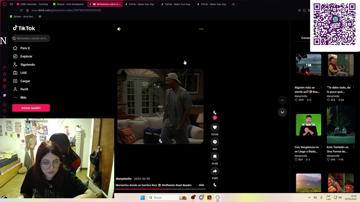Open the Siguiendo feed
Screen dimensions: 360x202
24,65
